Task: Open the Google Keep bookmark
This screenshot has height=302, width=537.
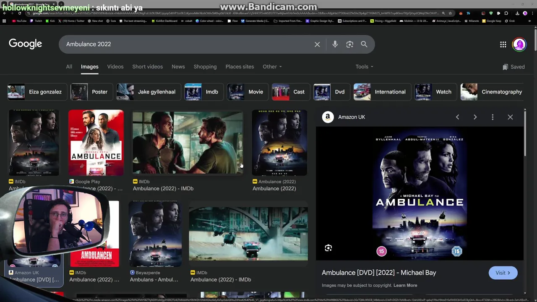Action: [x=492, y=21]
